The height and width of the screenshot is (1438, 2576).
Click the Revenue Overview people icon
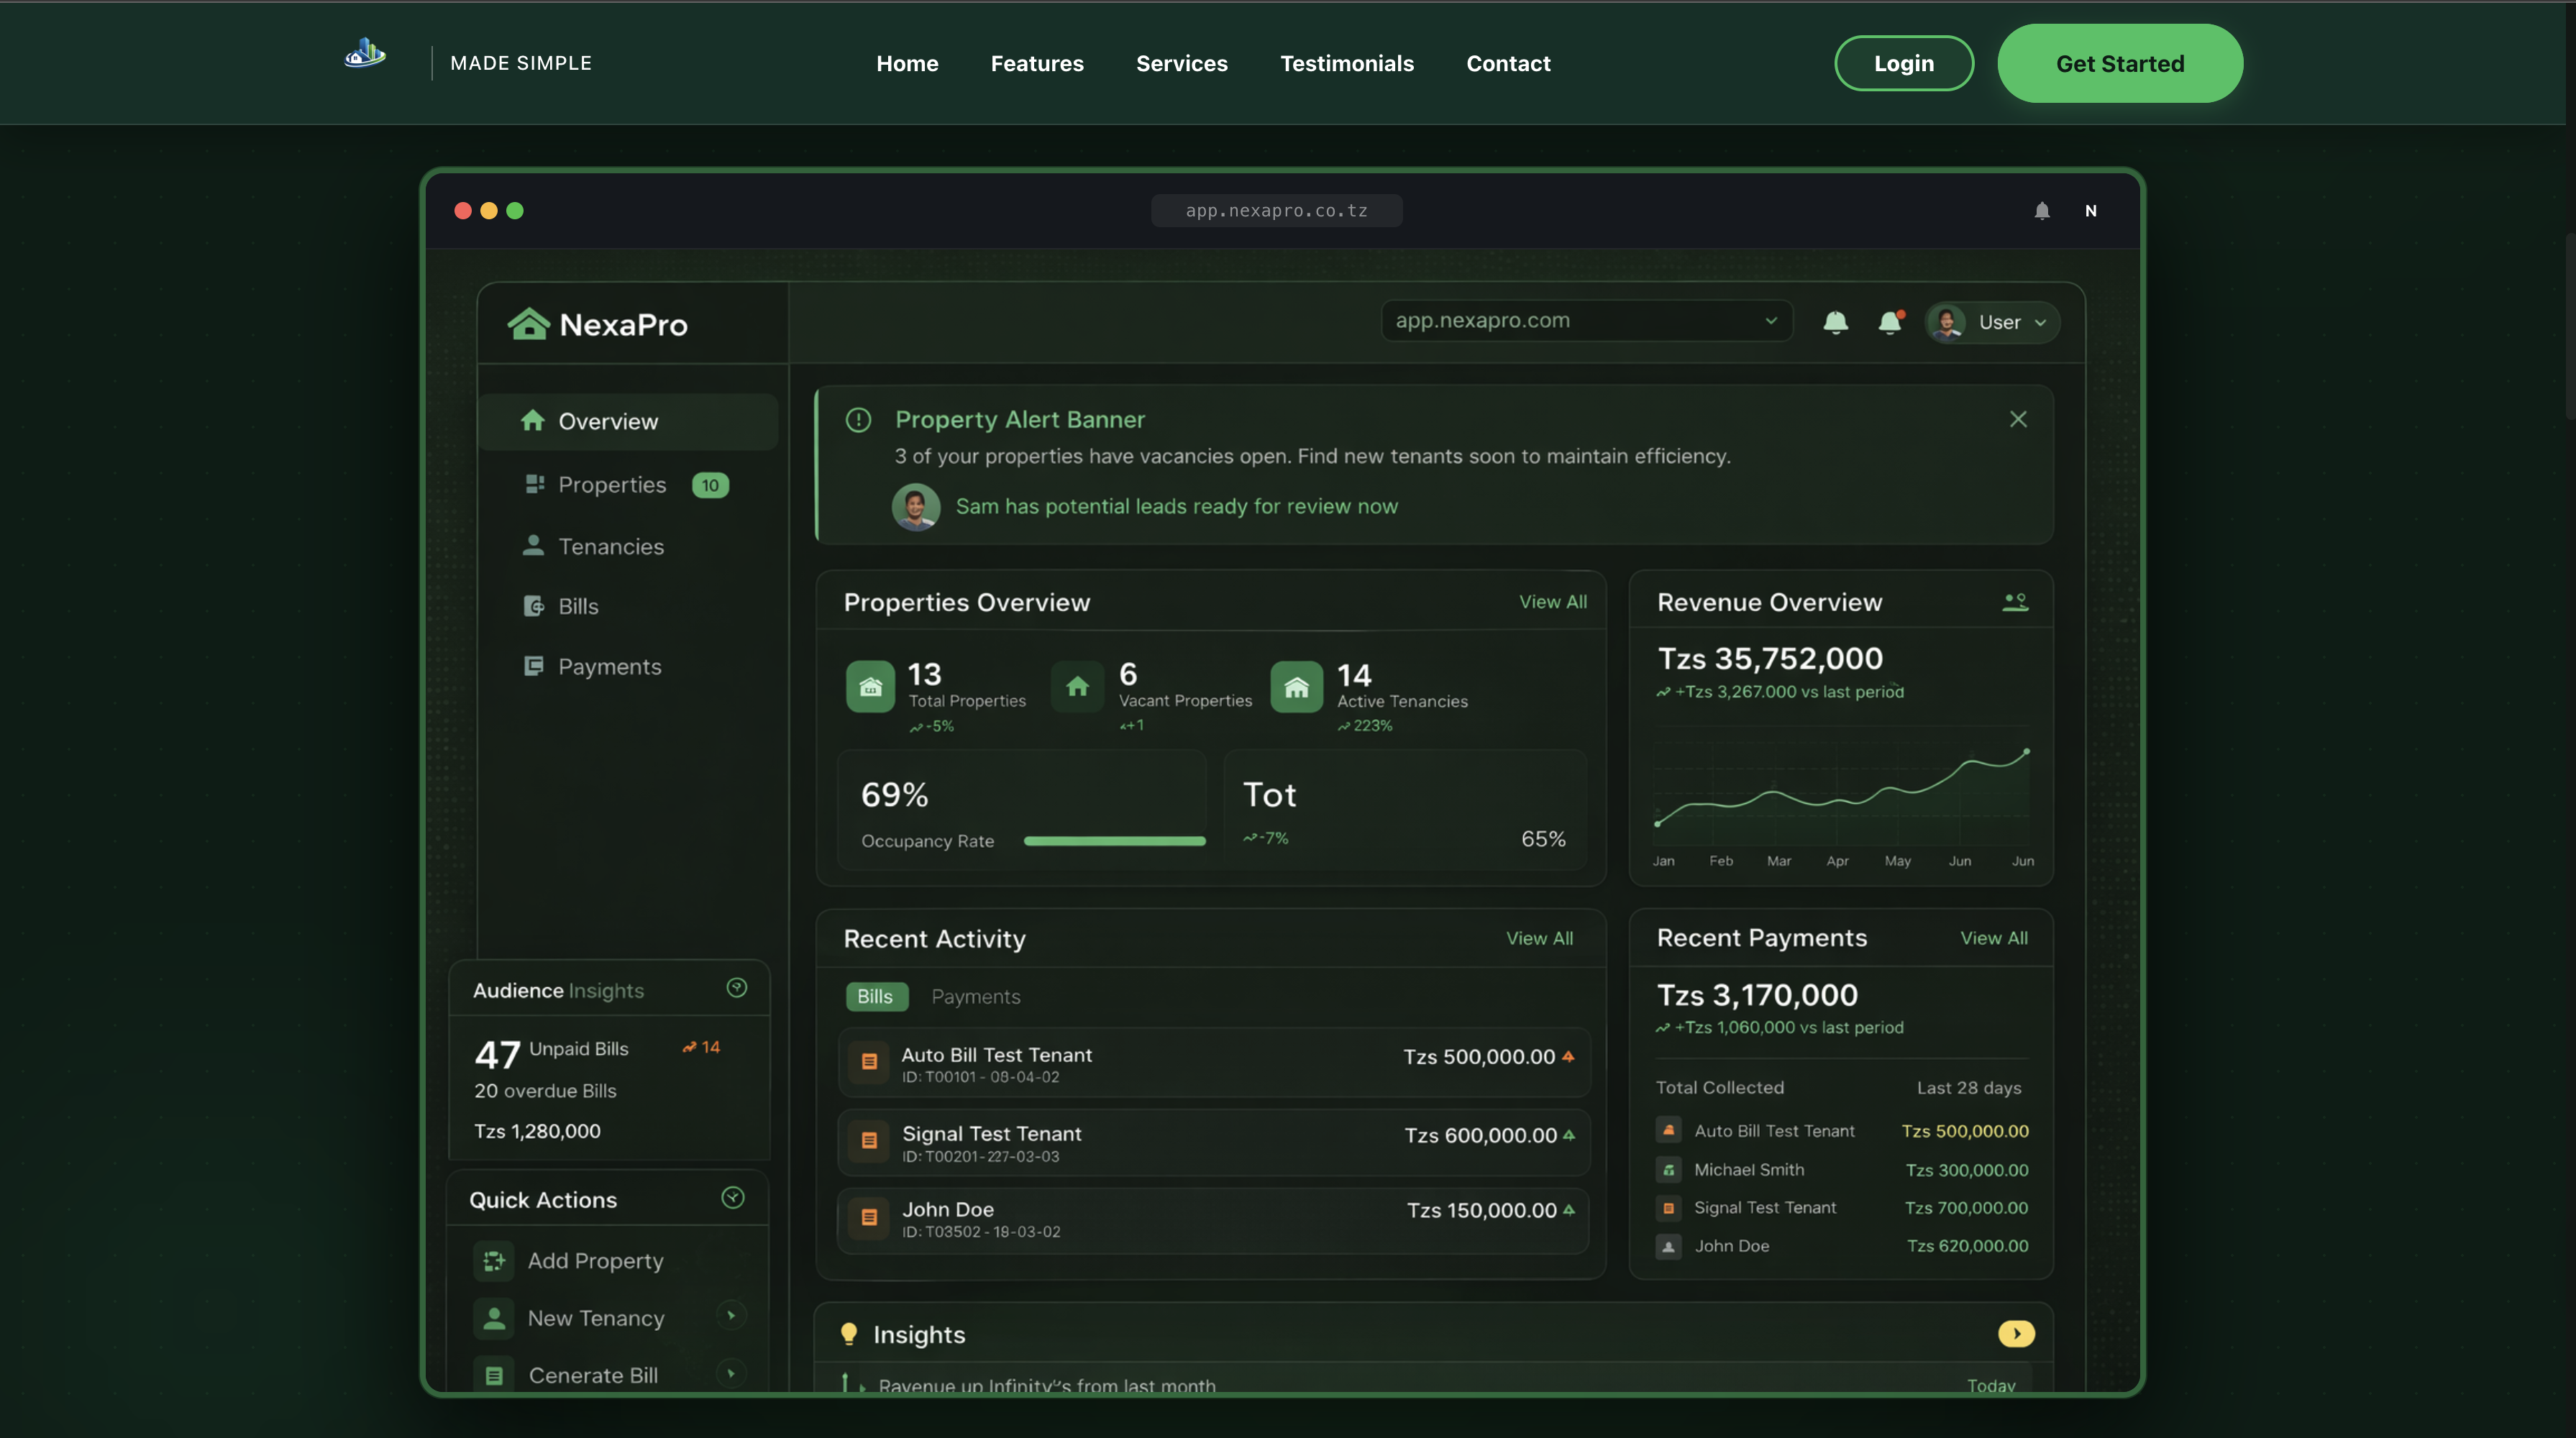click(x=2015, y=602)
